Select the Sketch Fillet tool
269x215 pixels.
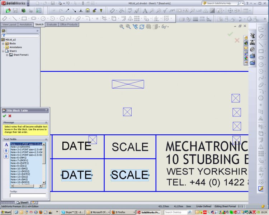[88, 18]
